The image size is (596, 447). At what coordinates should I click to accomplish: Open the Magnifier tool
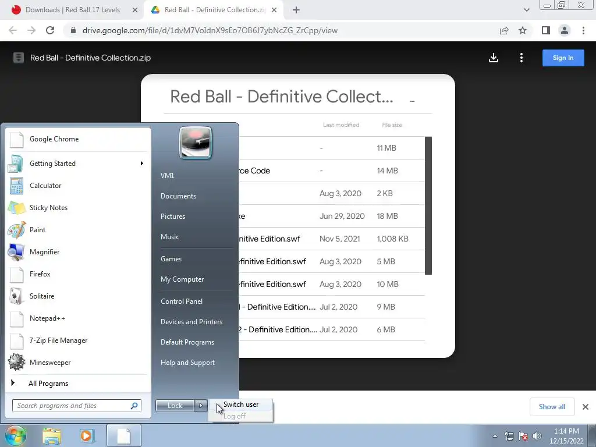[78, 251]
